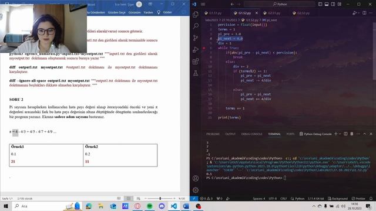
Task: Create a new terminal with plus icon
Action: 335,134
